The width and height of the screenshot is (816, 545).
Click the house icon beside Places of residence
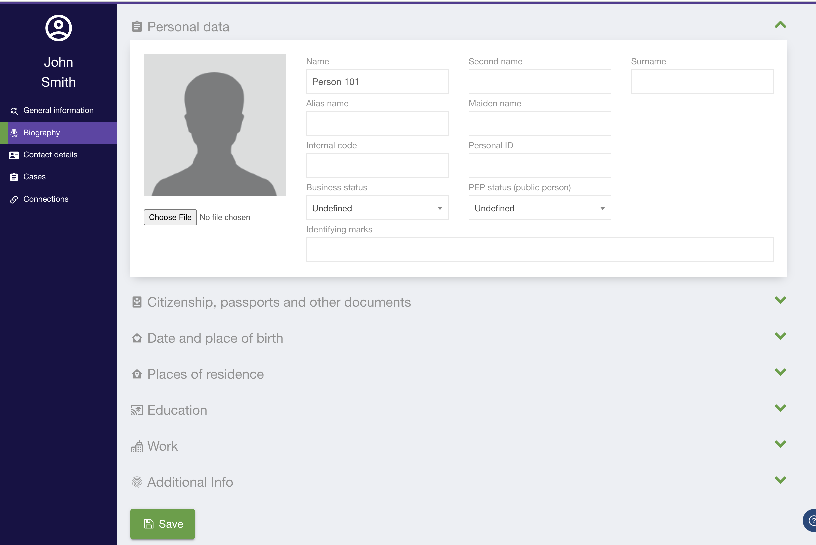(137, 374)
